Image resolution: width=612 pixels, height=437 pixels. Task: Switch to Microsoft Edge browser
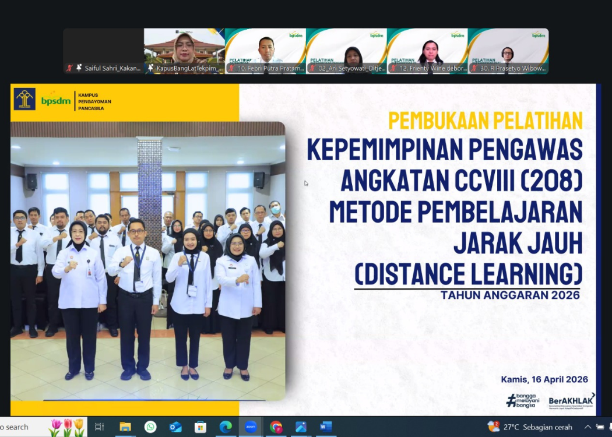tap(226, 427)
